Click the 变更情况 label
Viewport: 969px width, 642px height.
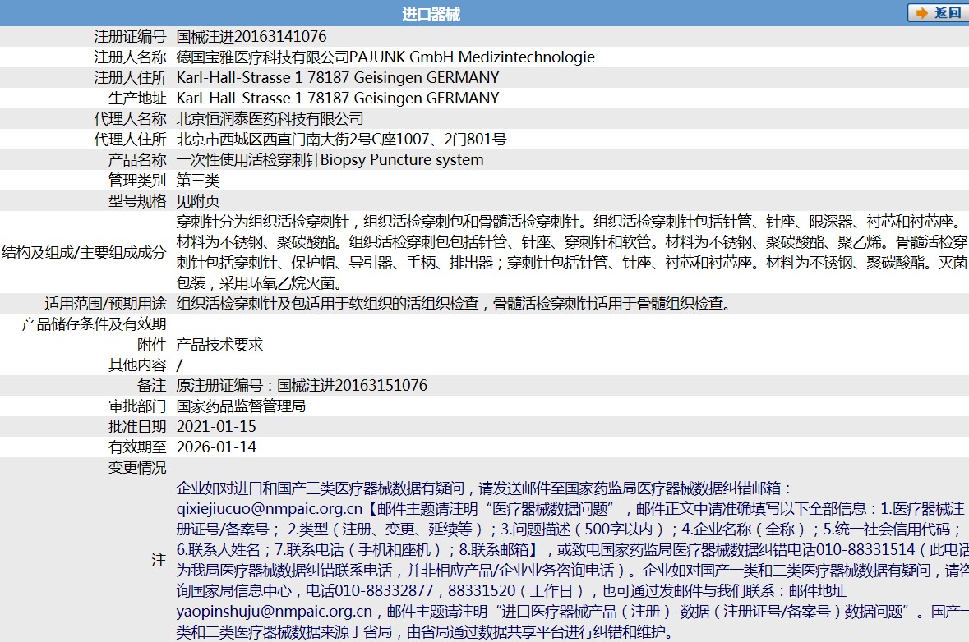click(x=137, y=467)
